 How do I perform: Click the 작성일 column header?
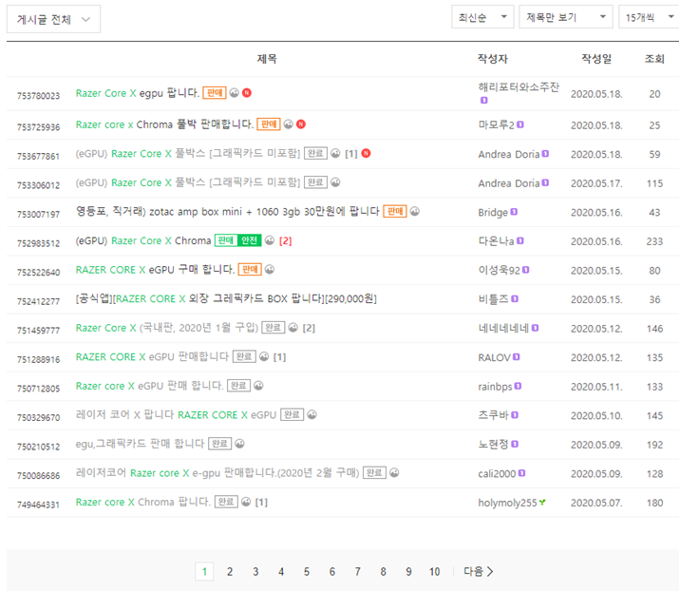tap(596, 59)
